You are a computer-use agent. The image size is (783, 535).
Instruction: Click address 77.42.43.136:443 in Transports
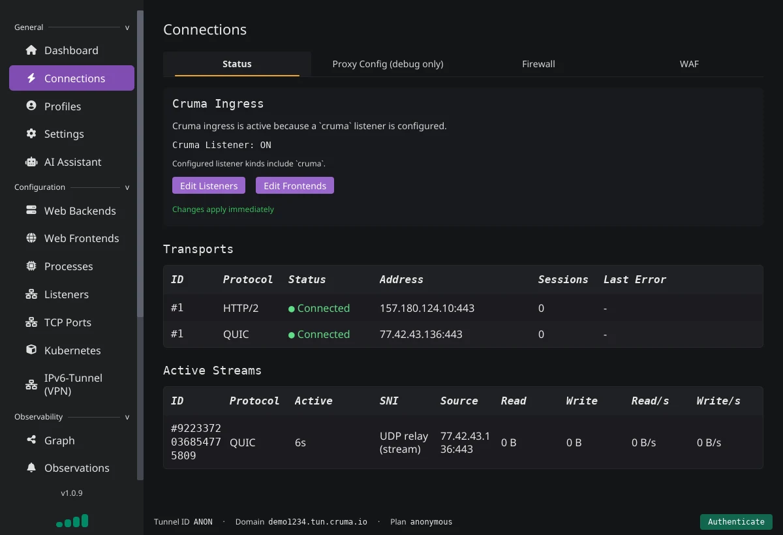[421, 334]
